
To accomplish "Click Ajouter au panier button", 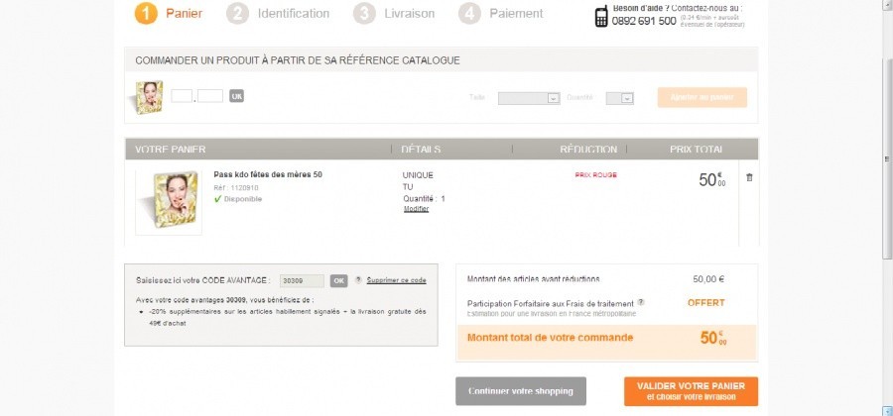I will [702, 97].
